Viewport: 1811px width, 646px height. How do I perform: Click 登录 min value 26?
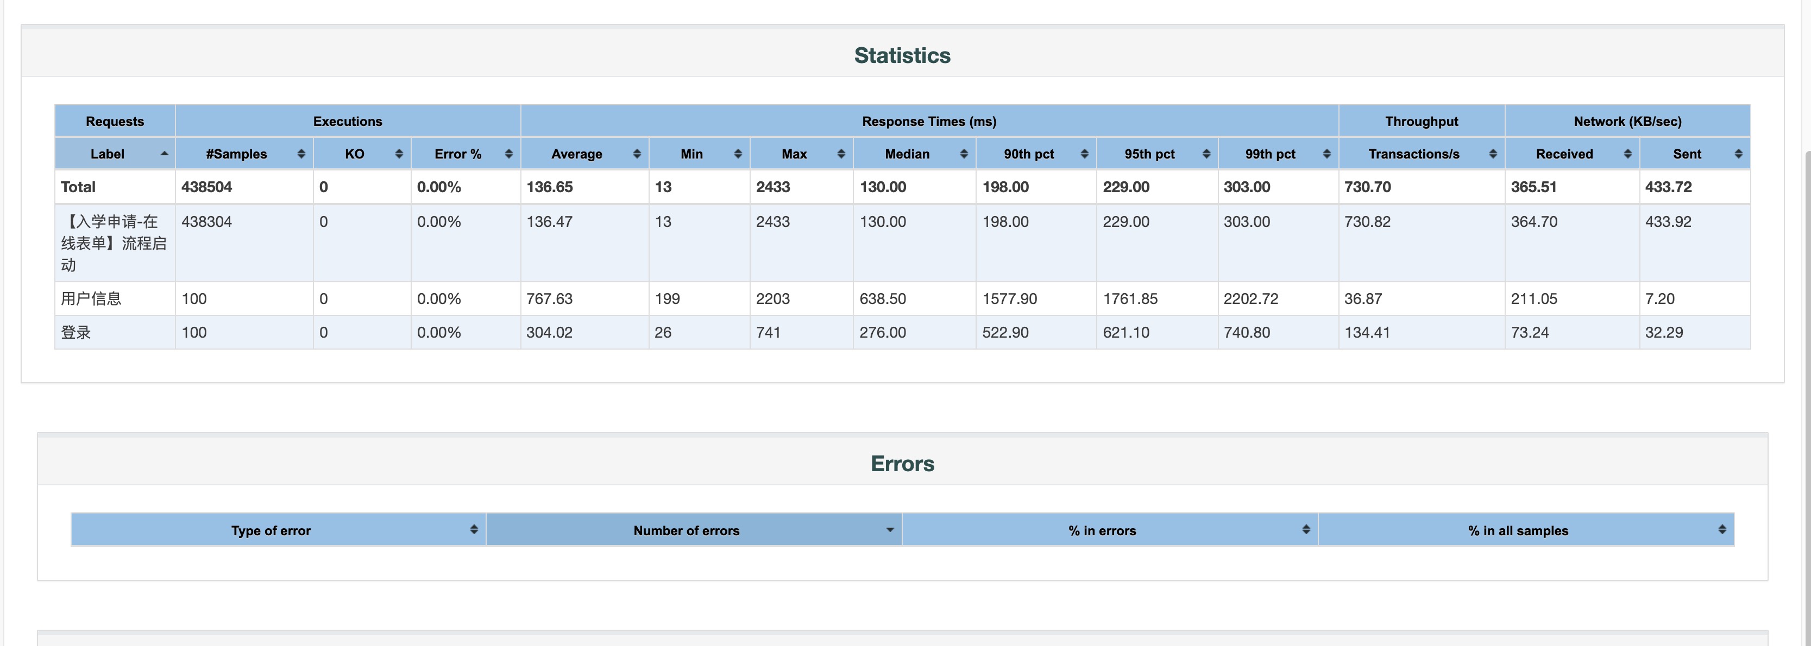[663, 332]
